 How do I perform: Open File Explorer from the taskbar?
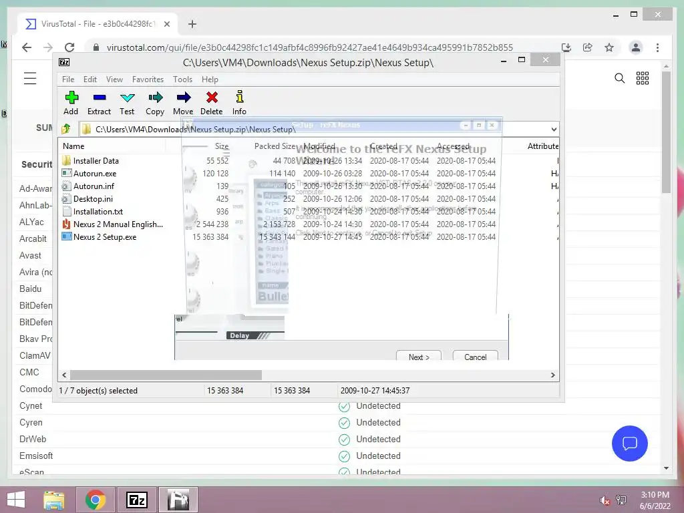coord(54,500)
